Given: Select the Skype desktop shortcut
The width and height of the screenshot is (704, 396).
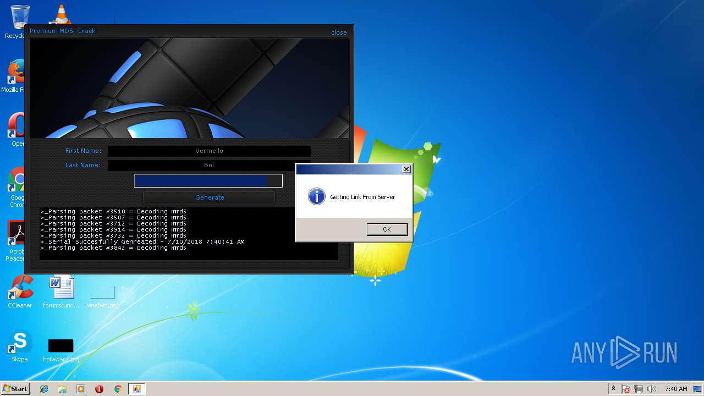Looking at the screenshot, I should point(20,346).
